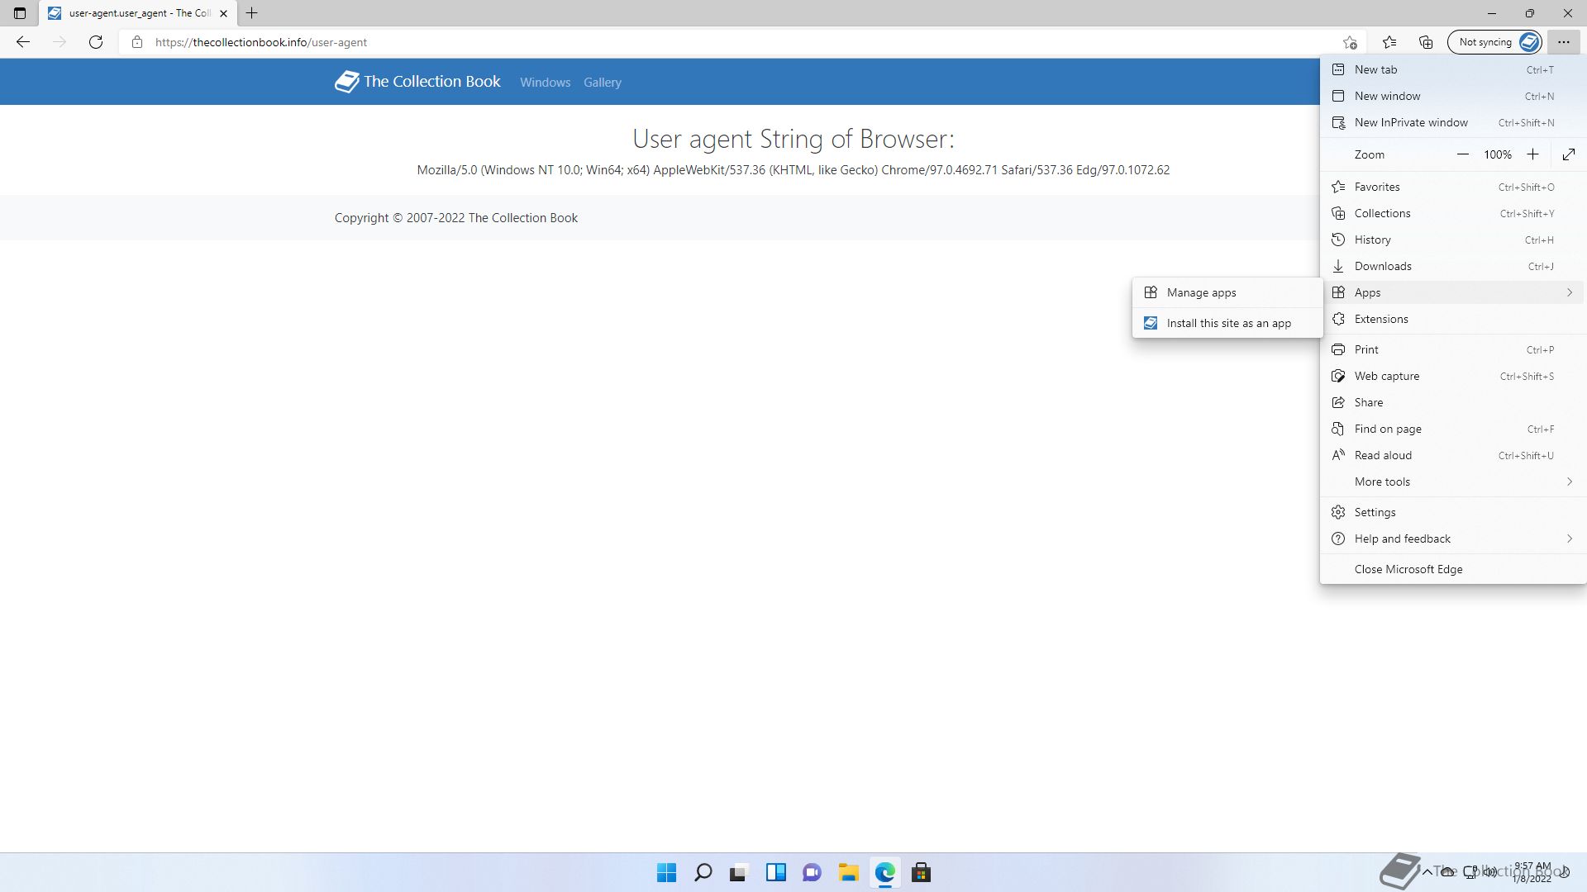Open File Explorer on the taskbar
Viewport: 1587px width, 892px height.
tap(848, 872)
